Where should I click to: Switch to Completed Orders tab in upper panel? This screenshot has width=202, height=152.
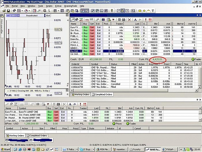pos(102,94)
